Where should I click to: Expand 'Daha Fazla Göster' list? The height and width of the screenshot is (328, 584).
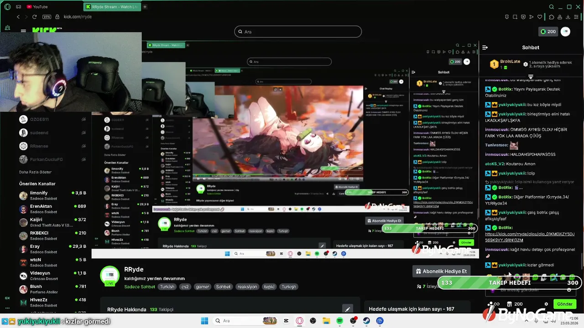click(x=35, y=172)
